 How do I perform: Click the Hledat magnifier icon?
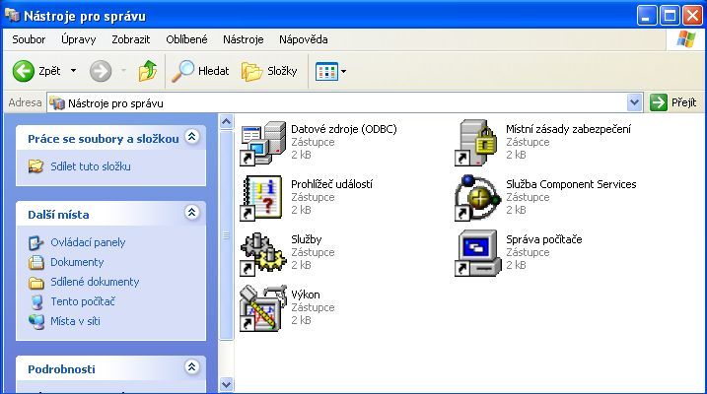click(182, 71)
